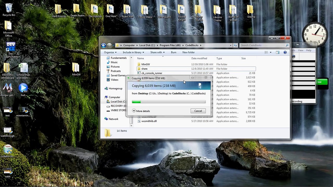The width and height of the screenshot is (333, 187).
Task: Open the minniemin desktop file
Action: pos(23,111)
